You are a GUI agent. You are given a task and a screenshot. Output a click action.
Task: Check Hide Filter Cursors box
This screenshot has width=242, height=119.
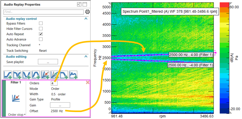(x=41, y=29)
